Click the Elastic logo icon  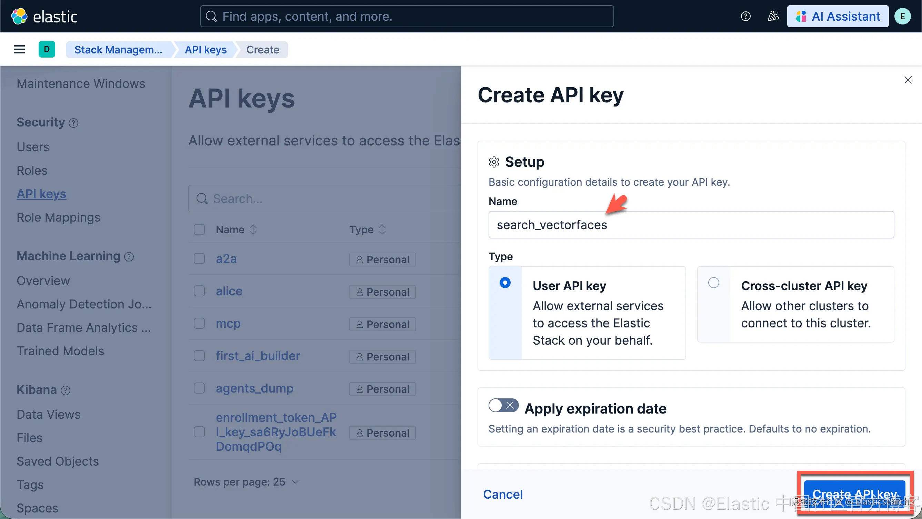(x=19, y=16)
